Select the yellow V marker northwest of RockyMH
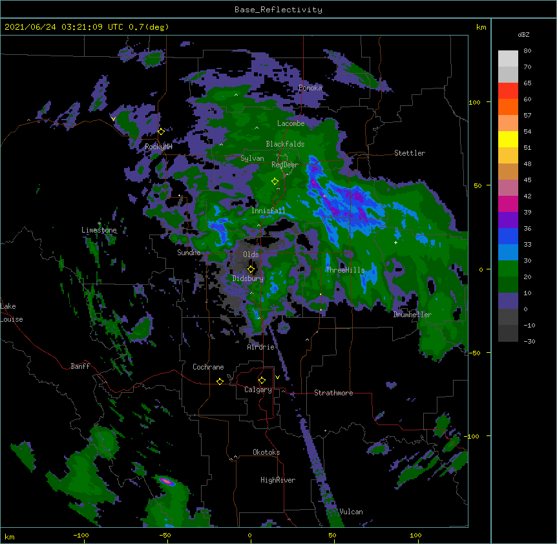Image resolution: width=557 pixels, height=544 pixels. [x=113, y=119]
